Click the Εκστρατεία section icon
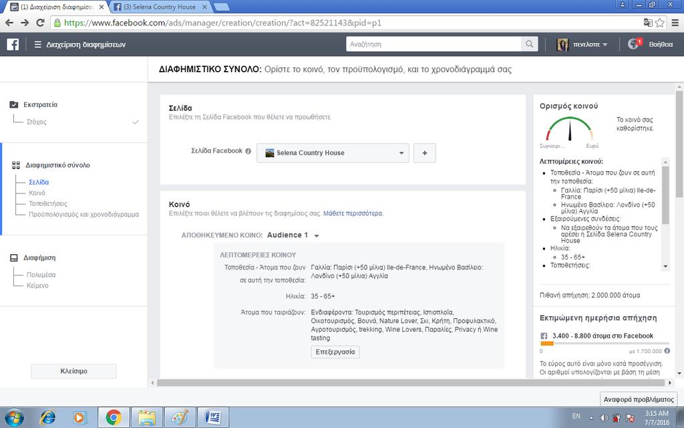This screenshot has width=684, height=428. point(14,105)
